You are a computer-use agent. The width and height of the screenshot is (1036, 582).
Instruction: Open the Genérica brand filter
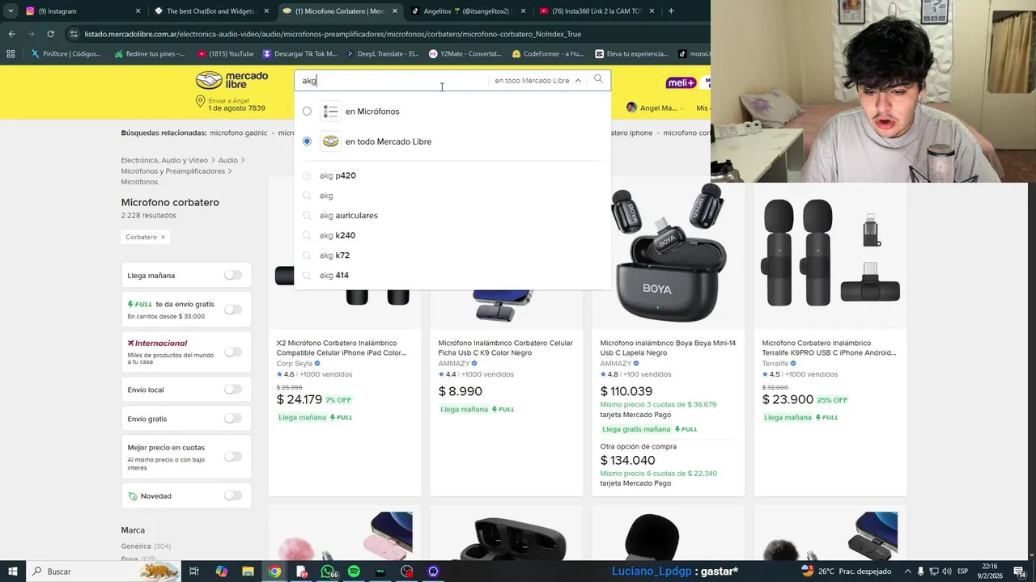click(136, 546)
